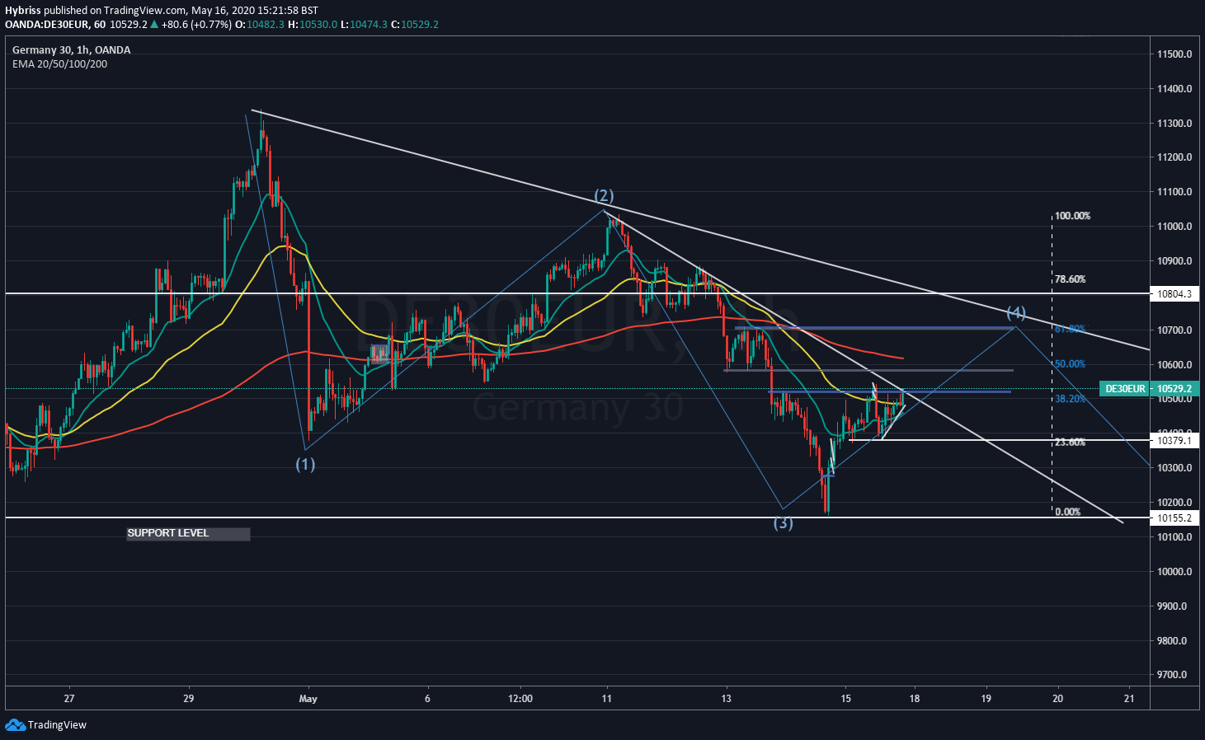Click the 'May' date axis label

coord(308,699)
